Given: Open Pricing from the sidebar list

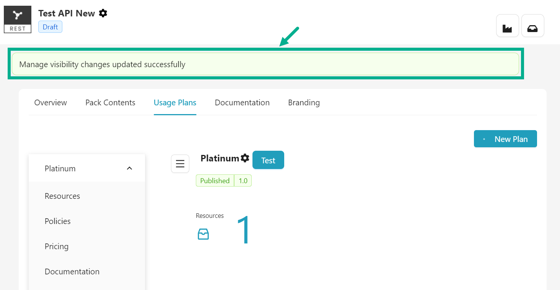Looking at the screenshot, I should click(56, 246).
